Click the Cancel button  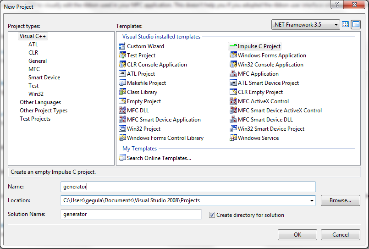341,235
